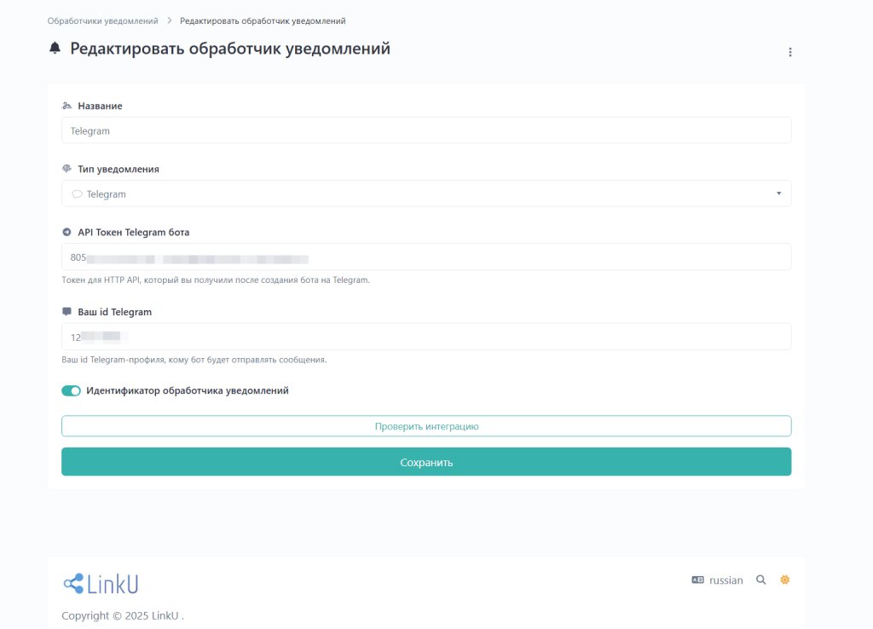Click the Название label text
This screenshot has height=629, width=873.
pyautogui.click(x=101, y=106)
